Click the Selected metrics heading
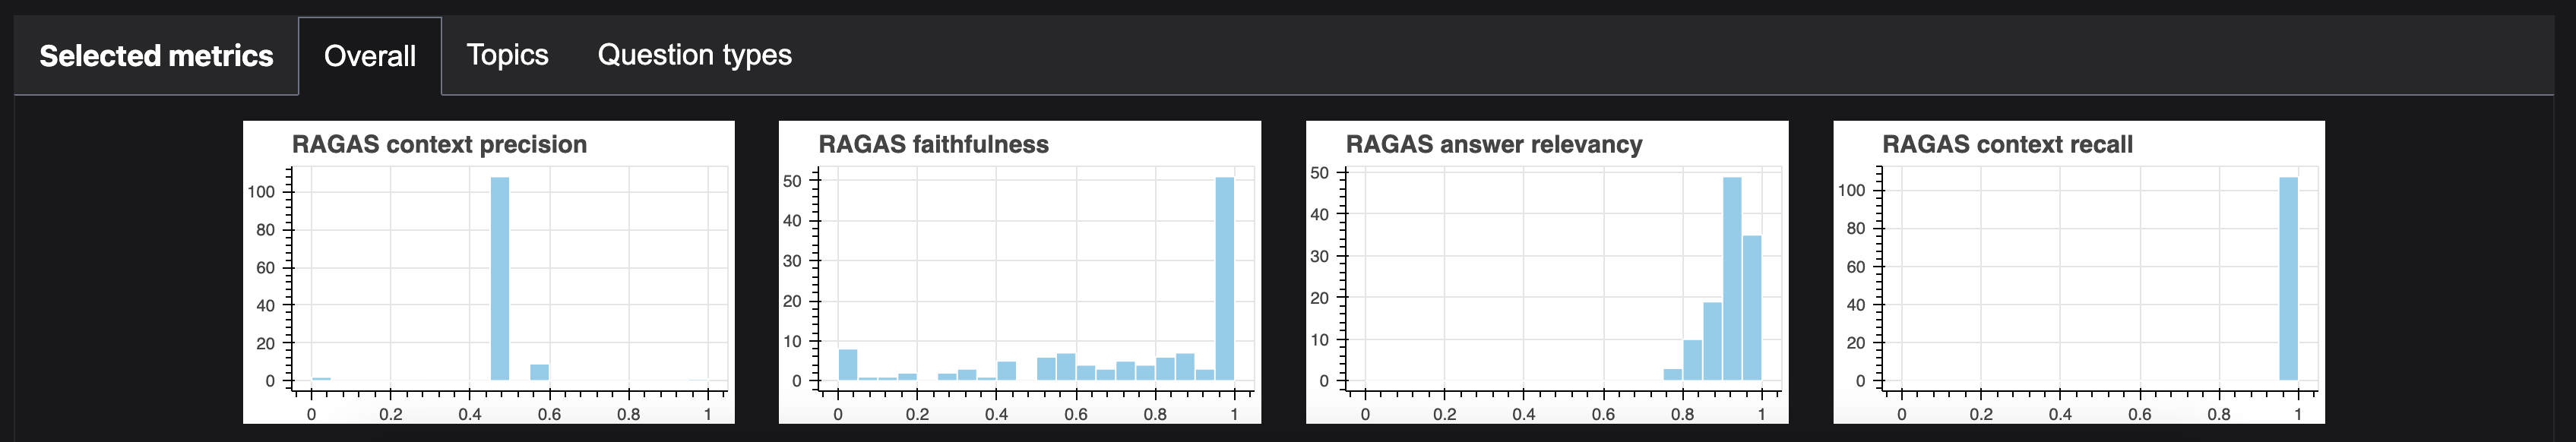This screenshot has height=442, width=2576. [x=156, y=56]
